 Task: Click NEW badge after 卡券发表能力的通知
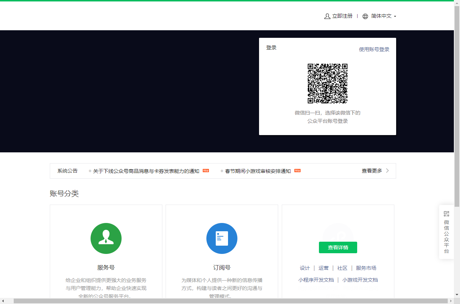[206, 170]
